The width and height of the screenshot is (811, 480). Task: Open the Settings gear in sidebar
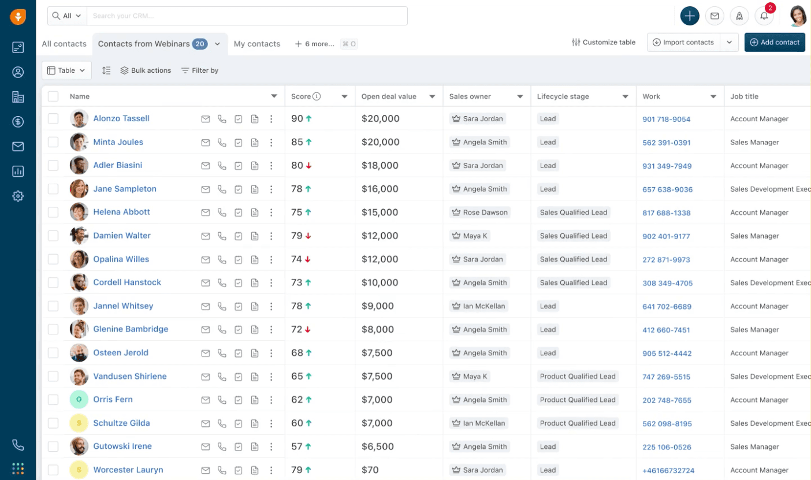pyautogui.click(x=18, y=196)
